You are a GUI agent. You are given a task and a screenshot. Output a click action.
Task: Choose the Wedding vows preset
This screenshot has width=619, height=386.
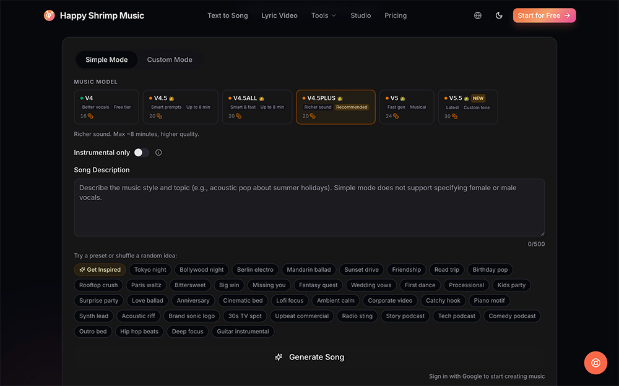(371, 285)
